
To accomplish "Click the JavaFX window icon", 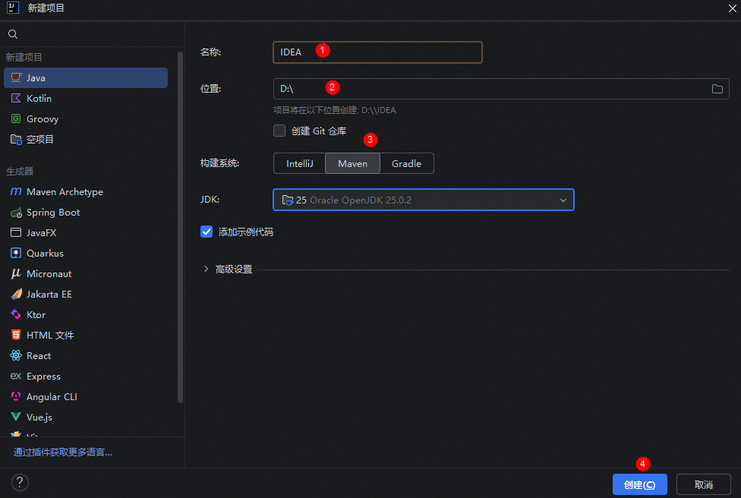I will tap(16, 232).
